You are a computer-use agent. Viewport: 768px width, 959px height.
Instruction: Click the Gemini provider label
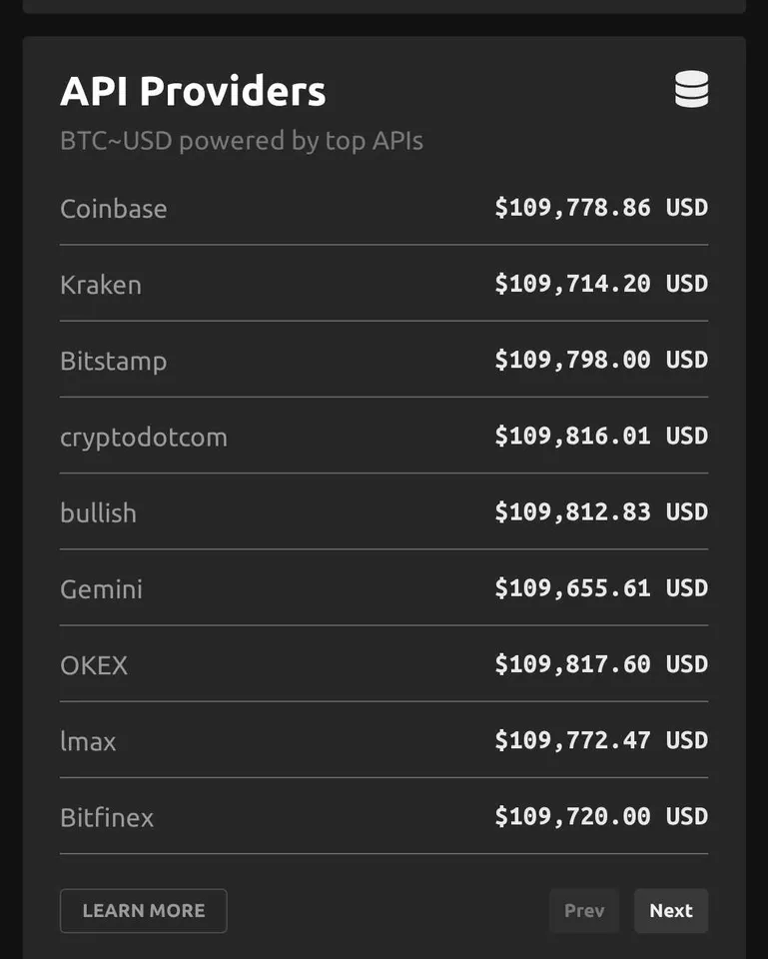click(x=101, y=589)
